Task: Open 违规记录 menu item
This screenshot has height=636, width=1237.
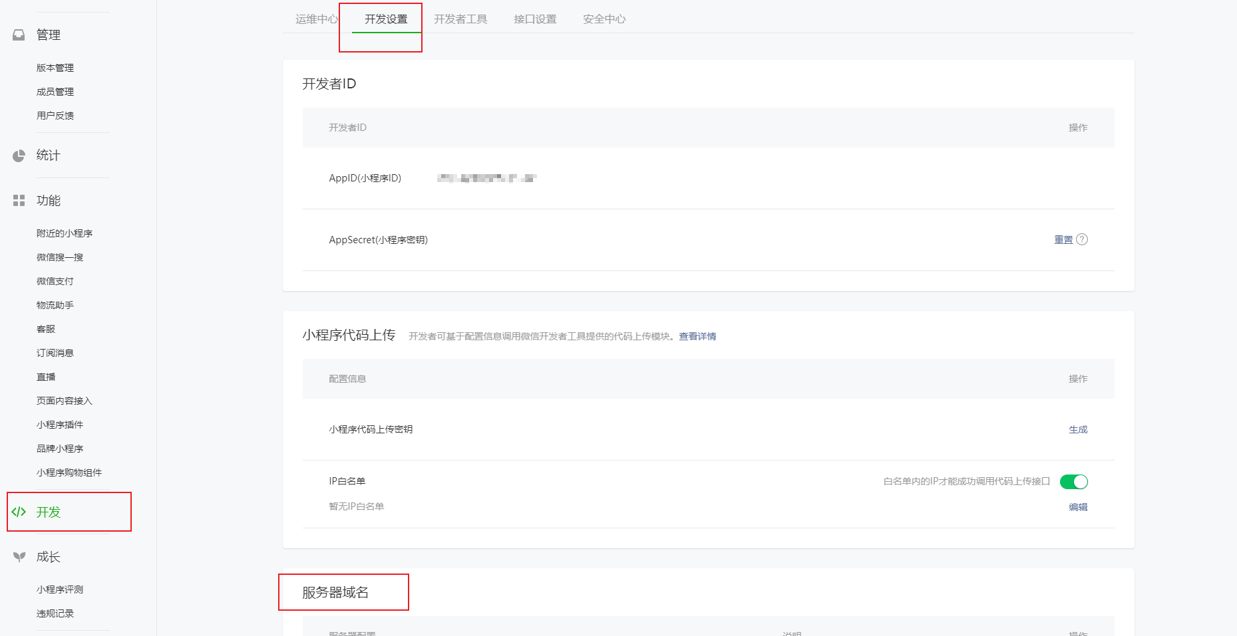Action: [55, 613]
